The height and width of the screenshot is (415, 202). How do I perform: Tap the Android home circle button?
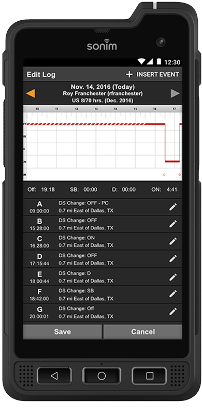coord(102,376)
